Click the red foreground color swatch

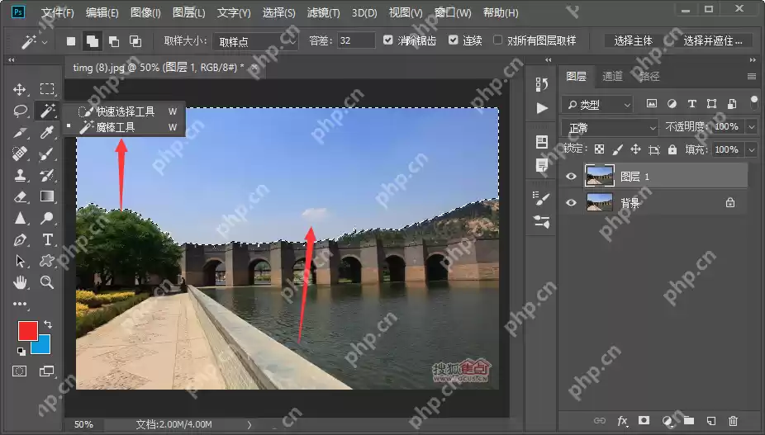(x=28, y=331)
